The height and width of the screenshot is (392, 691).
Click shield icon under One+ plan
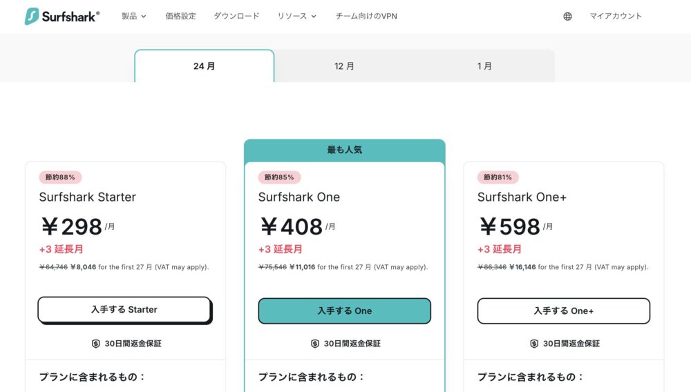tap(534, 344)
